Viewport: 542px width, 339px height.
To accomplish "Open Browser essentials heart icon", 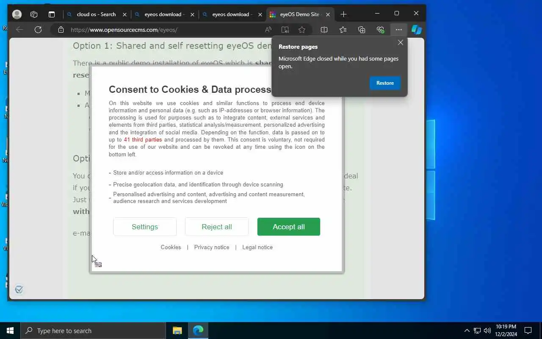I will click(x=380, y=30).
